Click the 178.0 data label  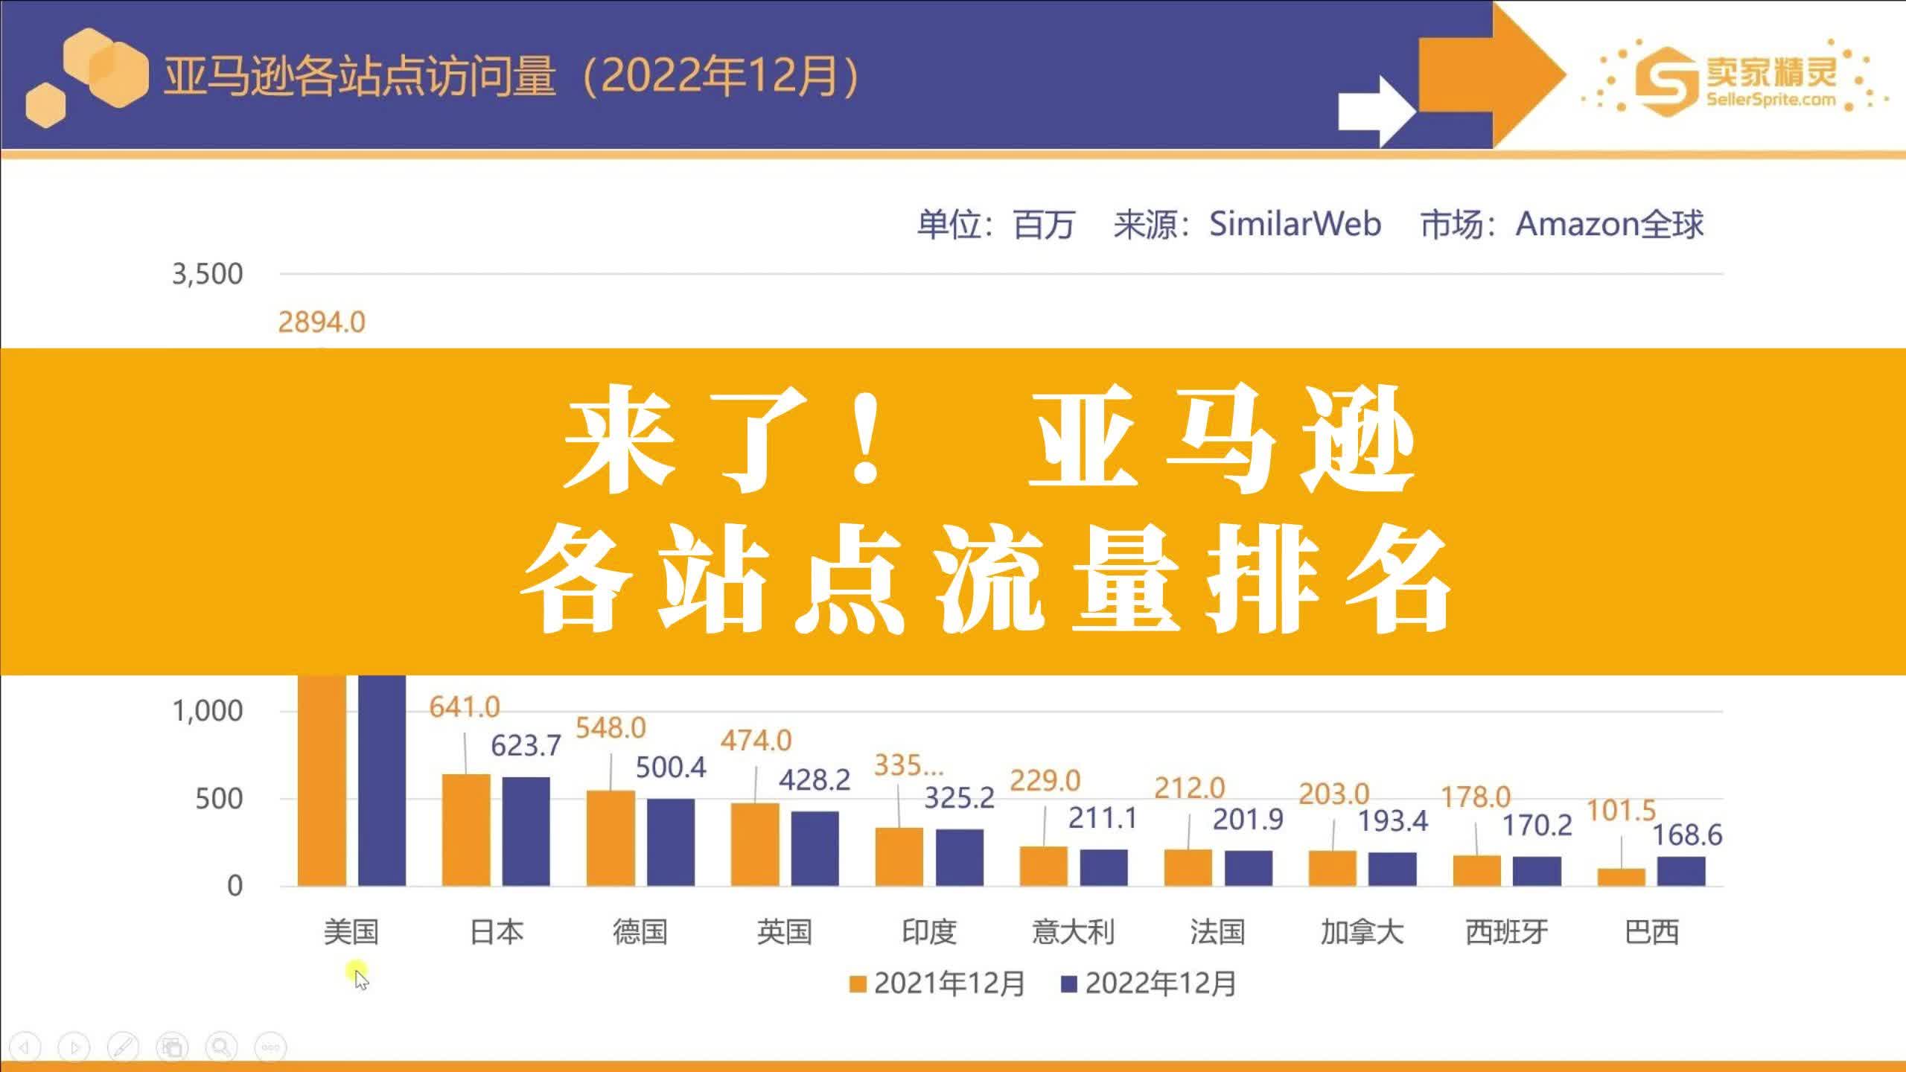coord(1476,797)
